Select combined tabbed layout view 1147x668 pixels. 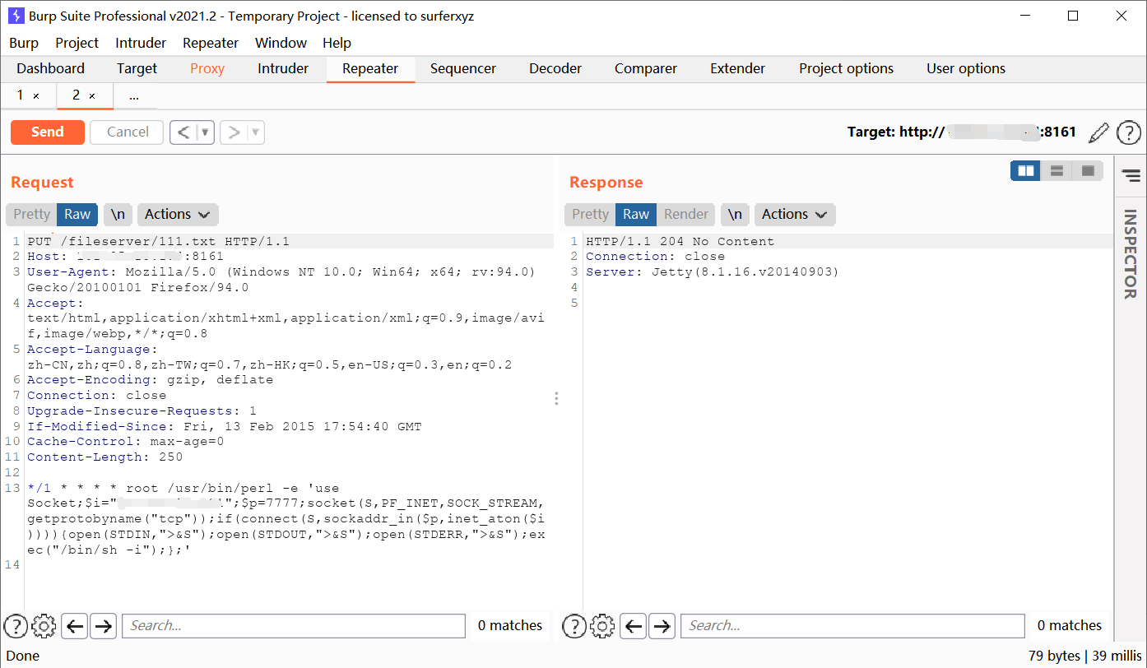coord(1088,171)
